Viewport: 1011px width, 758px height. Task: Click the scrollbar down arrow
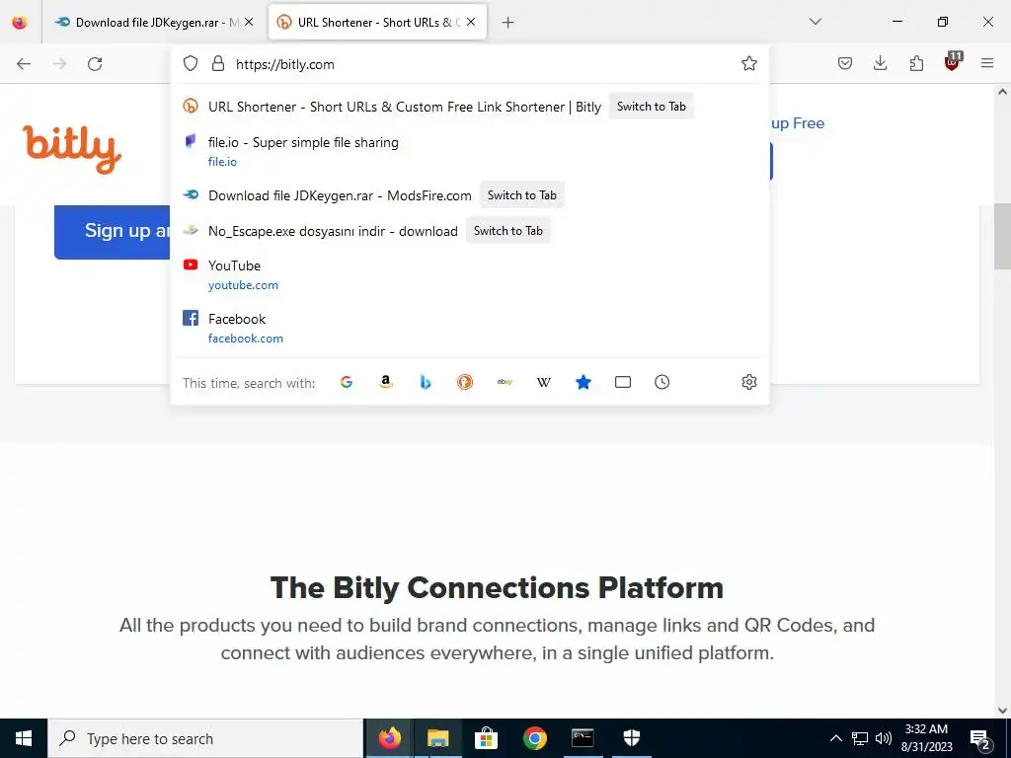[1002, 711]
